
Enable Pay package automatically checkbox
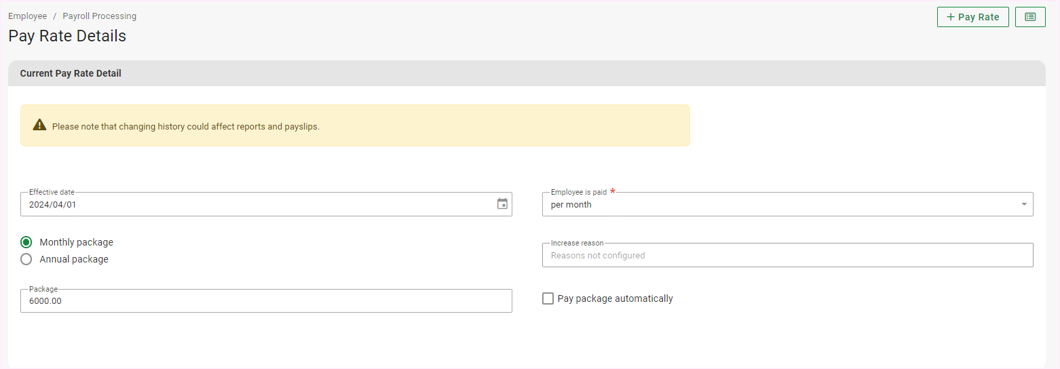pyautogui.click(x=548, y=298)
